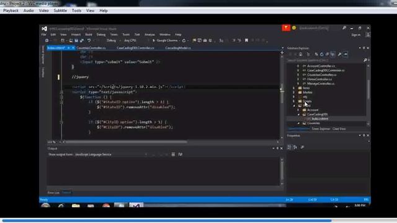The height and width of the screenshot is (223, 397).
Task: Open the Show output from dropdown
Action: coord(110,154)
